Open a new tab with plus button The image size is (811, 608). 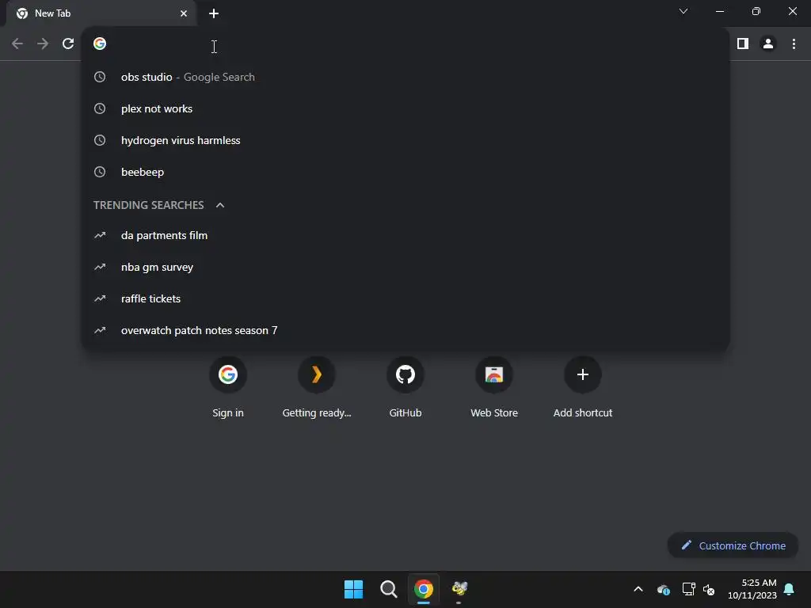[x=214, y=13]
